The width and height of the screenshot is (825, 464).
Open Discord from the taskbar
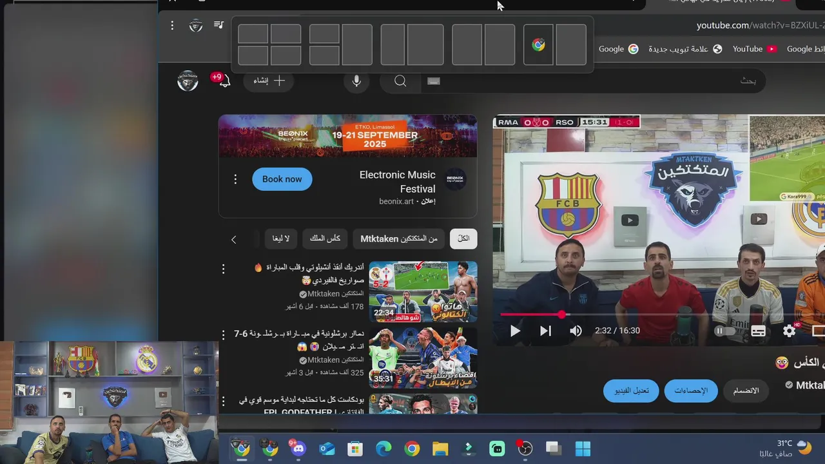point(298,449)
